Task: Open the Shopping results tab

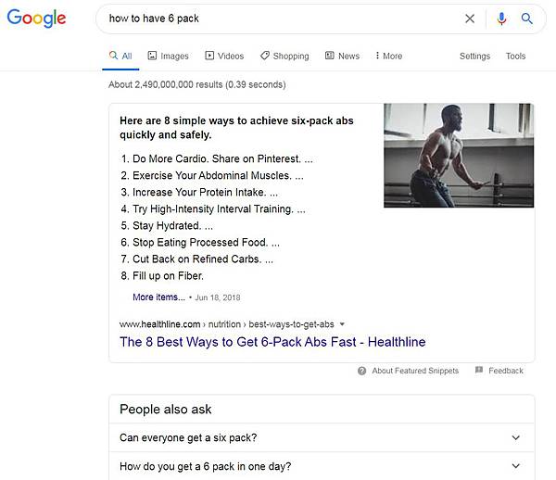Action: tap(284, 56)
